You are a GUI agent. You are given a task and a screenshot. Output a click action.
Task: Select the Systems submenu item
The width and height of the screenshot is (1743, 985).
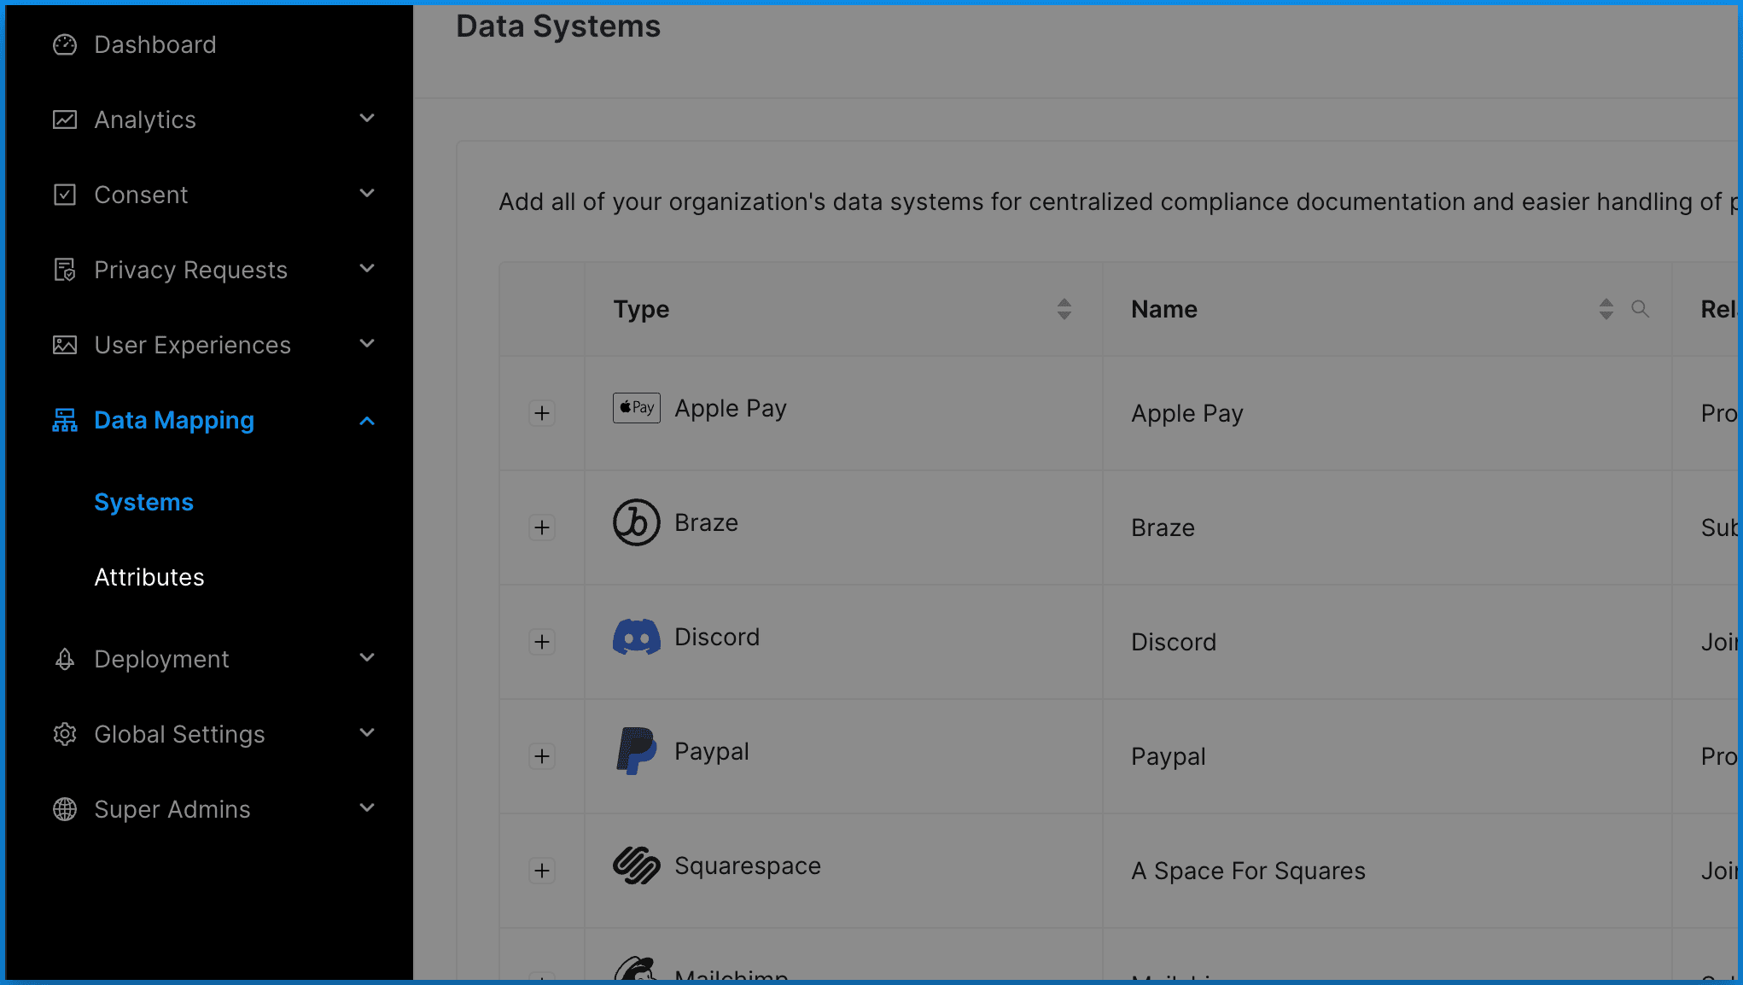tap(143, 502)
